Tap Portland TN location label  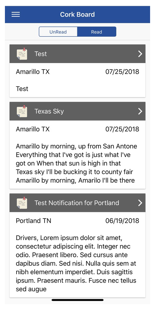[x=33, y=221]
